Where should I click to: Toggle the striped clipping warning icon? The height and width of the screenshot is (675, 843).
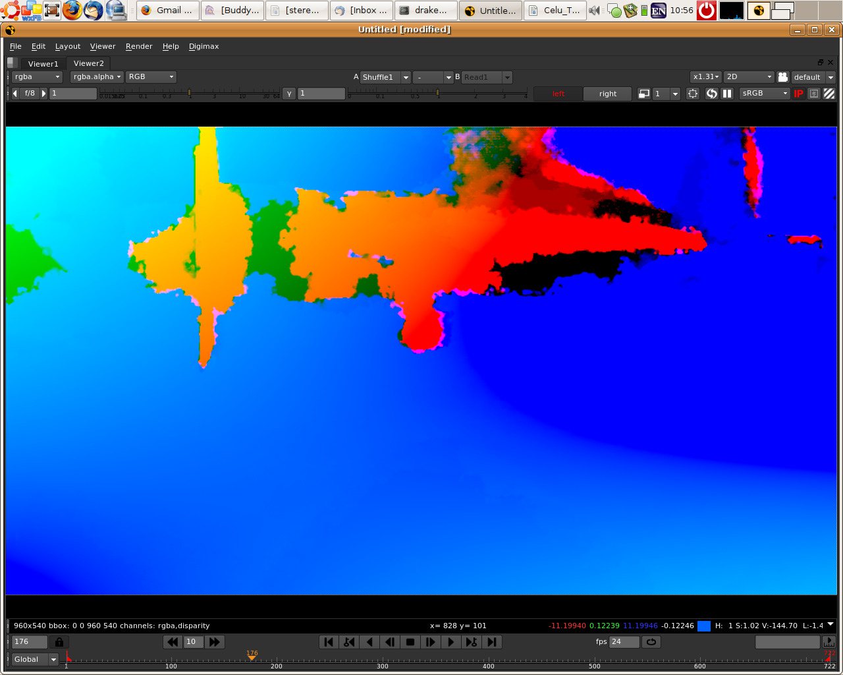pos(829,94)
